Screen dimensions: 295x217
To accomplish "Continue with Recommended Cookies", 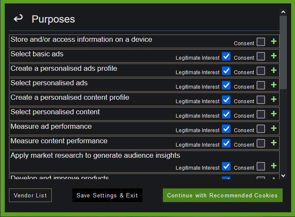I will click(222, 195).
